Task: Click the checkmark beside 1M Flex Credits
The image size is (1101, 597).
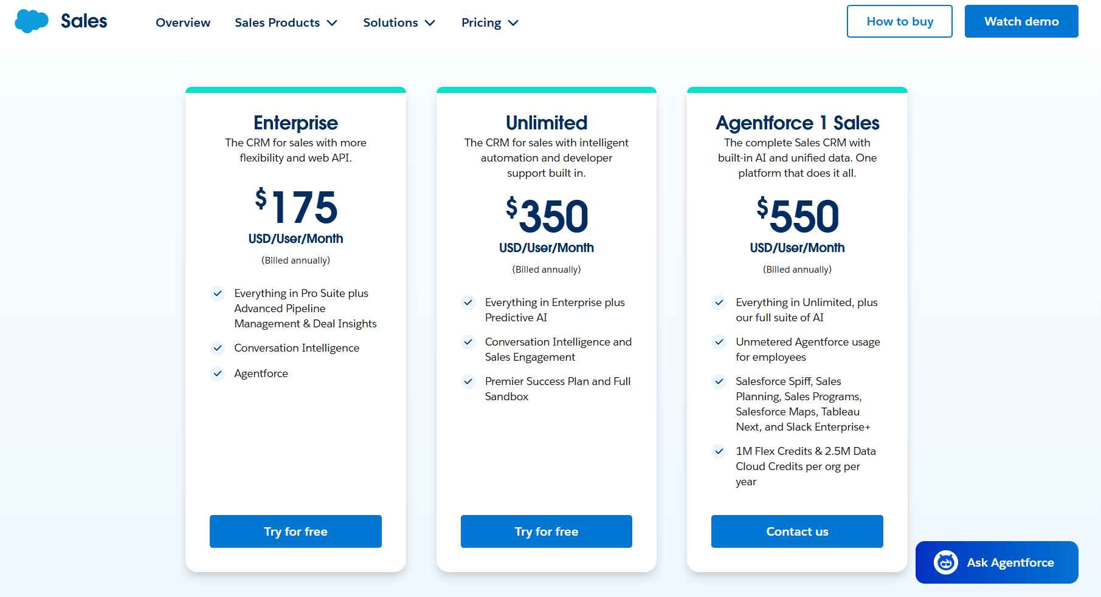Action: [719, 451]
